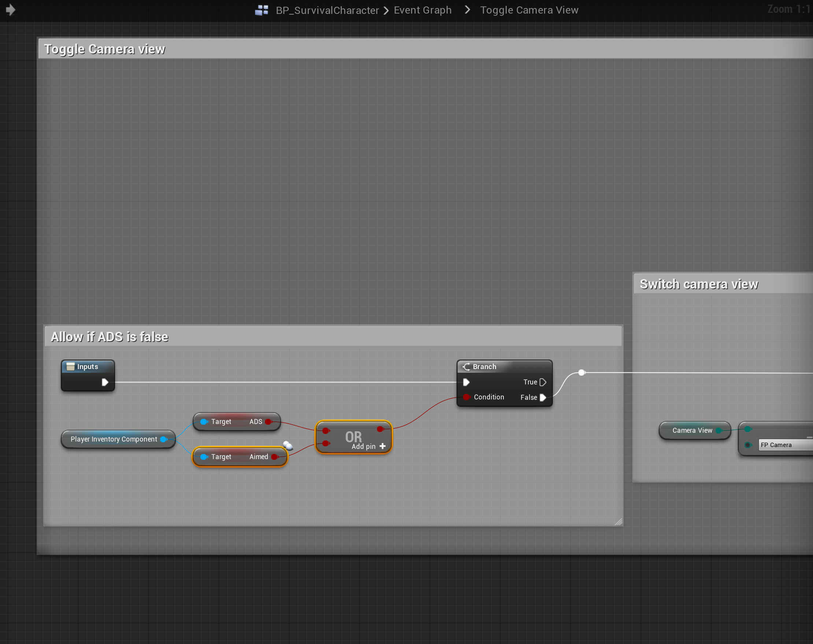813x644 pixels.
Task: Click the Inputs node execution output pin
Action: [x=105, y=382]
